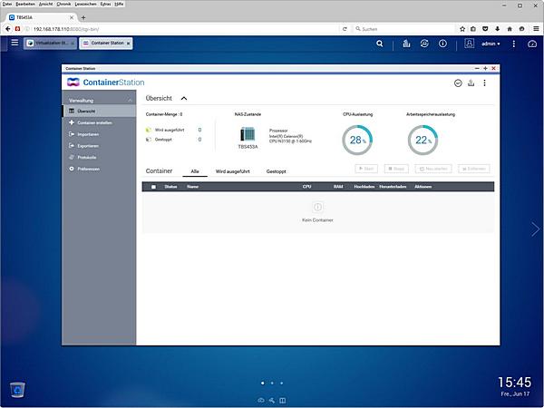Click the desktop clock showing 15:45
Image resolution: width=544 pixels, height=408 pixels.
514,383
